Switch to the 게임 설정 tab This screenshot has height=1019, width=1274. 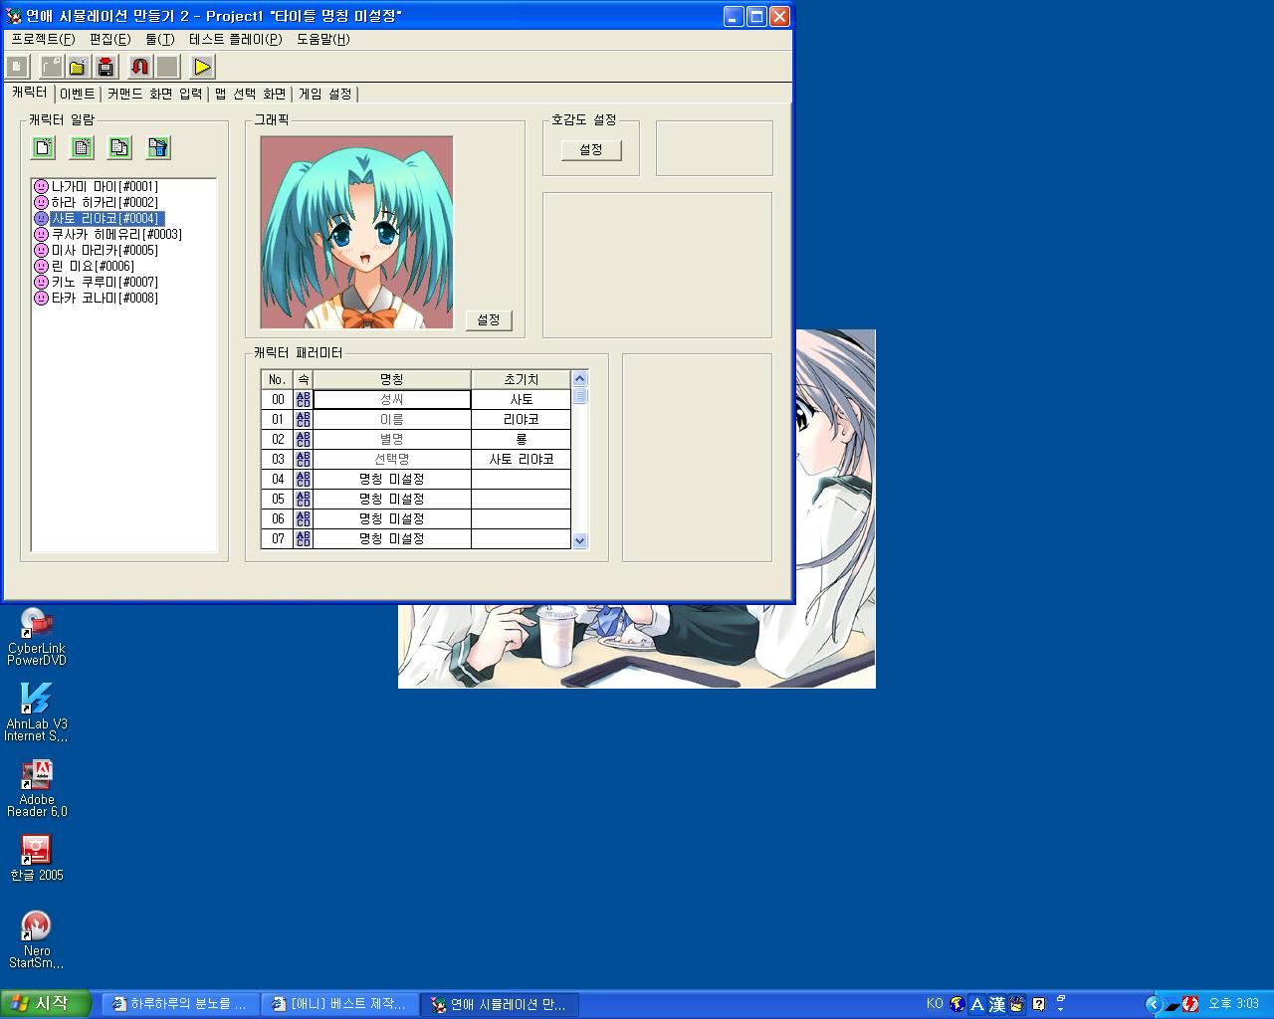(x=325, y=94)
